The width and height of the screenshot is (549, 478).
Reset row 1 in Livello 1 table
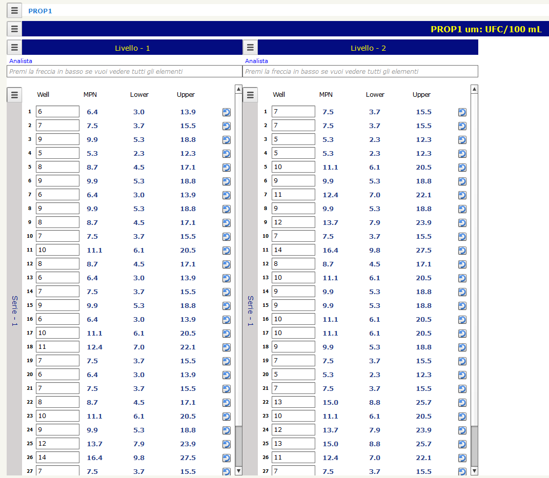[227, 112]
